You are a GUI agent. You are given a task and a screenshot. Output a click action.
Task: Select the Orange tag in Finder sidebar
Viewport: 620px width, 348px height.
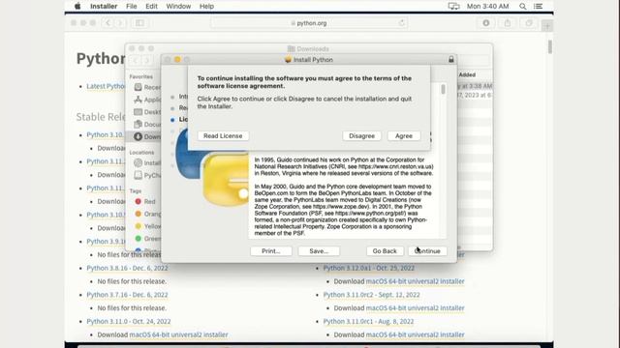[147, 214]
